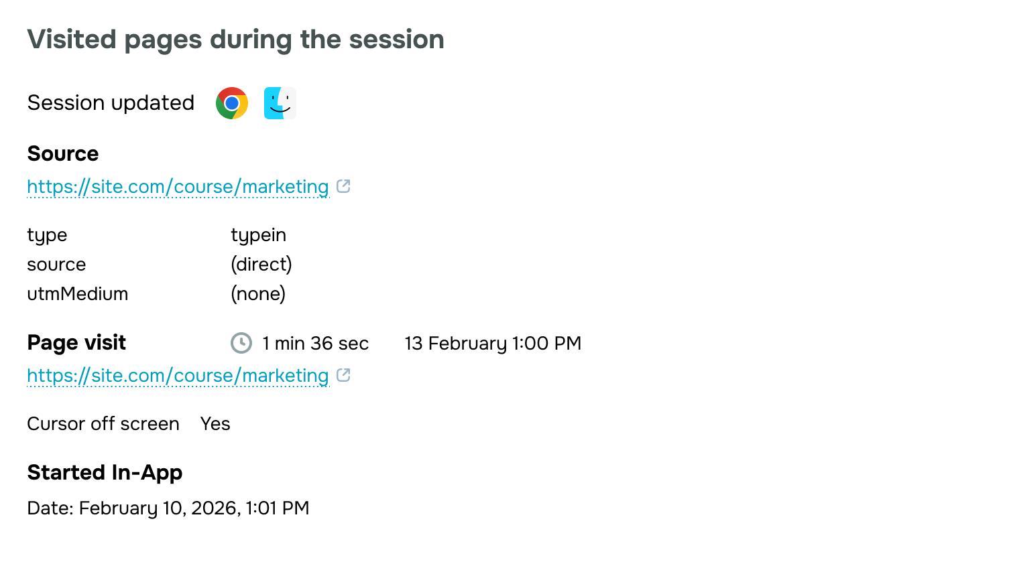Click the Session updated heading
Image resolution: width=1011 pixels, height=568 pixels.
tap(110, 102)
